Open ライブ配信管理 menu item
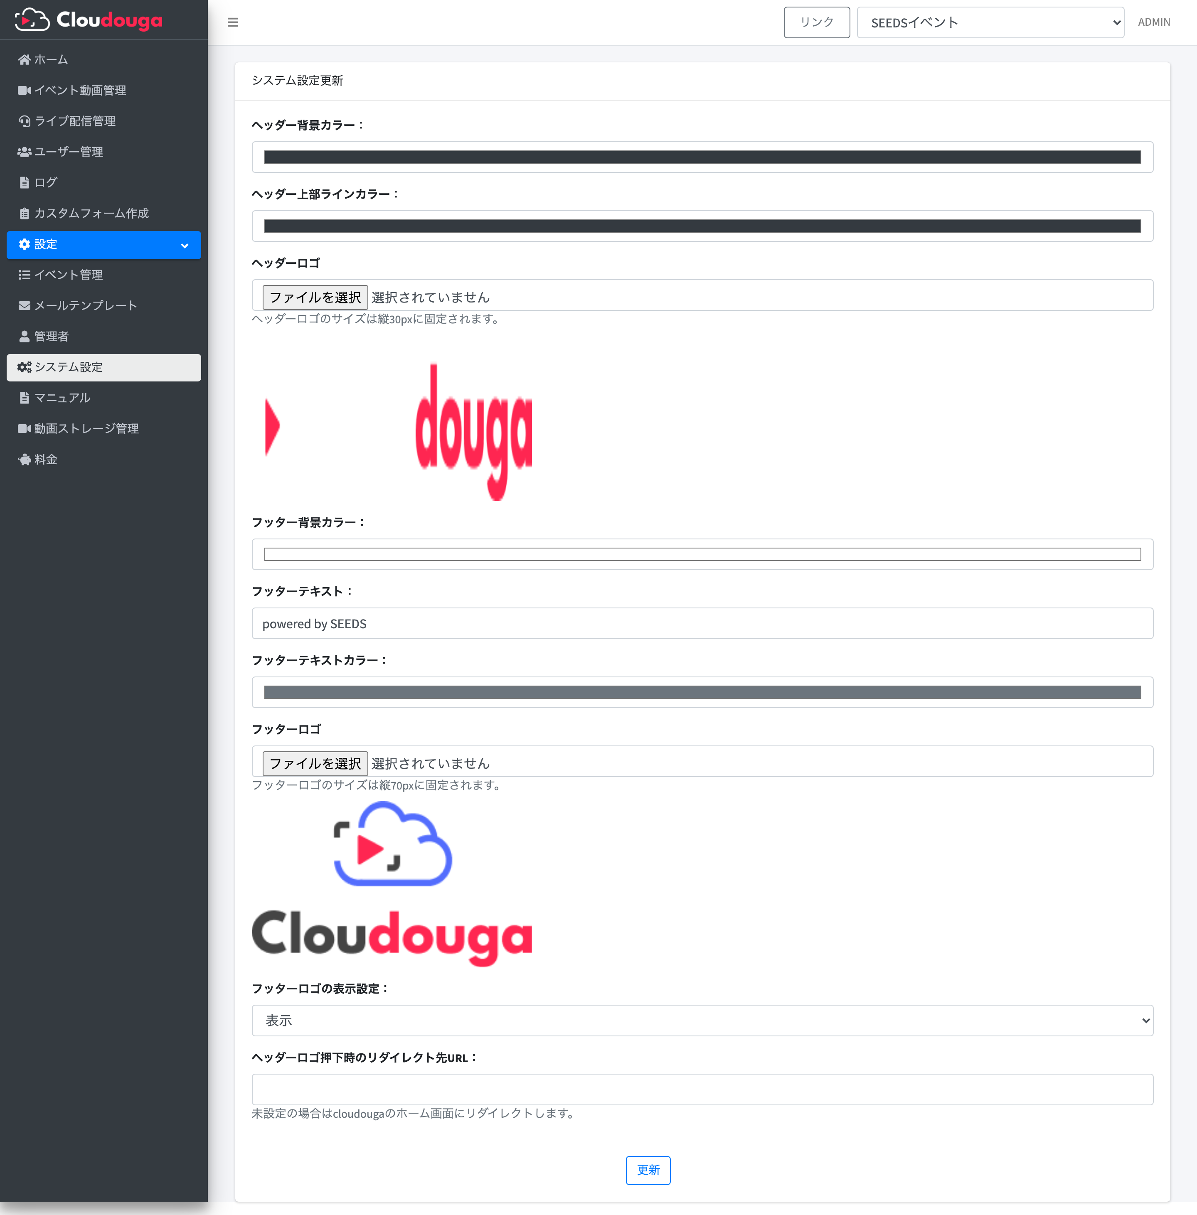The image size is (1197, 1215). [x=104, y=121]
